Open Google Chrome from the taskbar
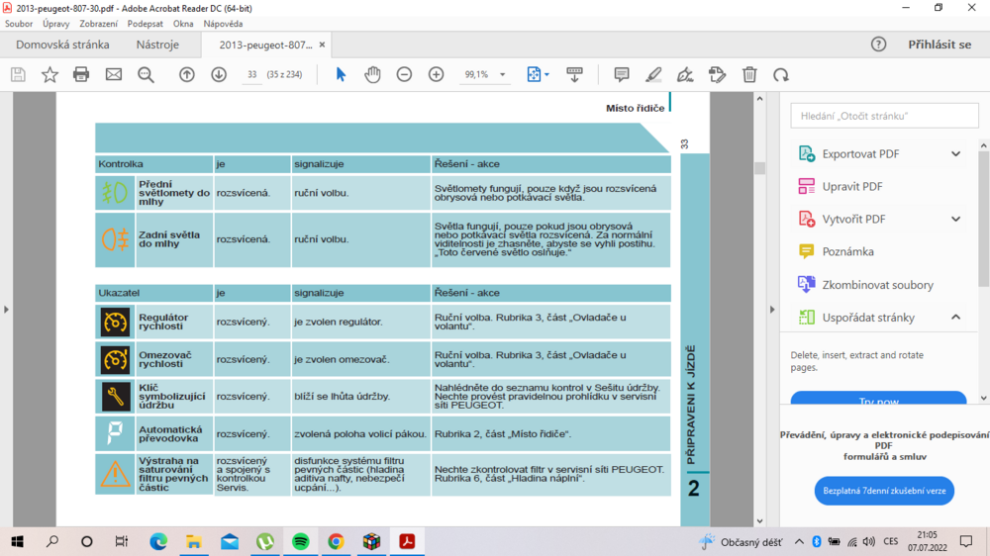This screenshot has height=556, width=990. coord(336,541)
